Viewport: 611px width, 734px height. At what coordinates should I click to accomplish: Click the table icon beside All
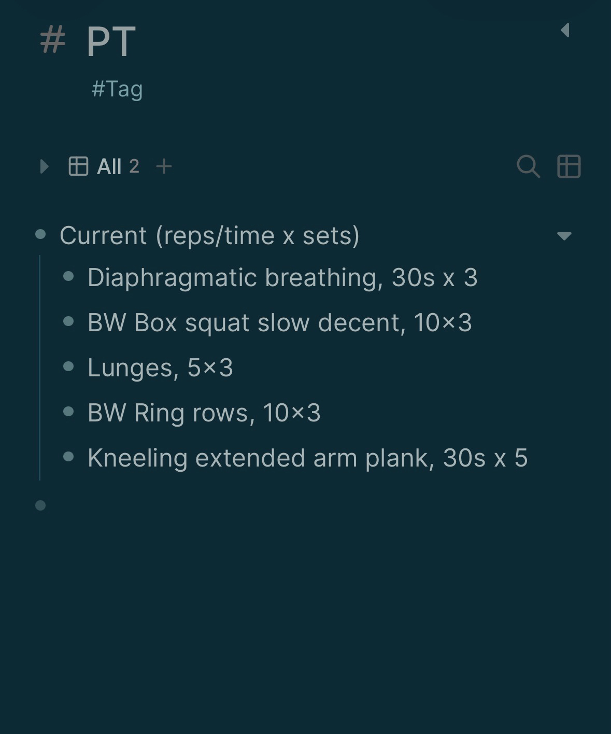pos(78,166)
